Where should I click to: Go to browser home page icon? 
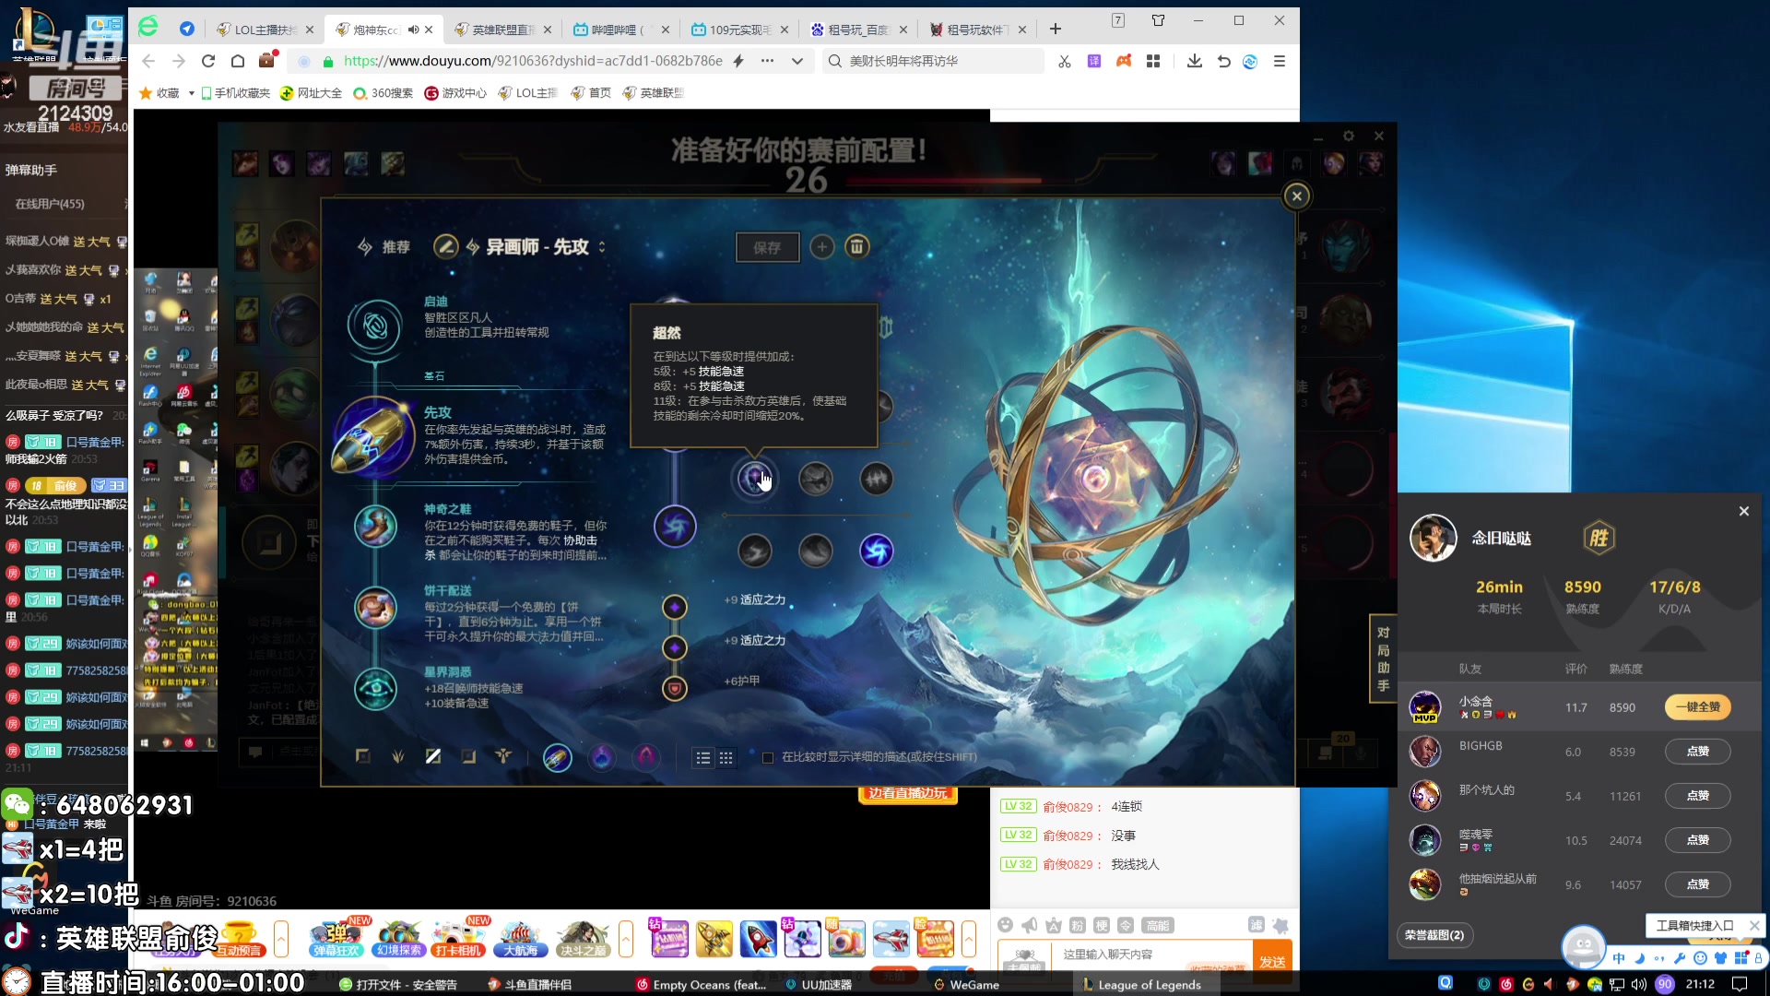238,61
